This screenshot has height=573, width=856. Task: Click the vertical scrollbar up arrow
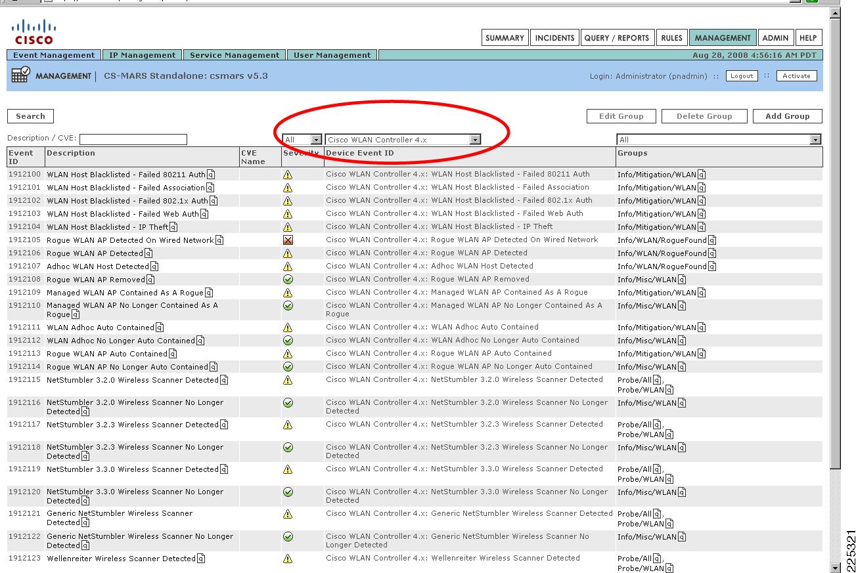tap(835, 14)
